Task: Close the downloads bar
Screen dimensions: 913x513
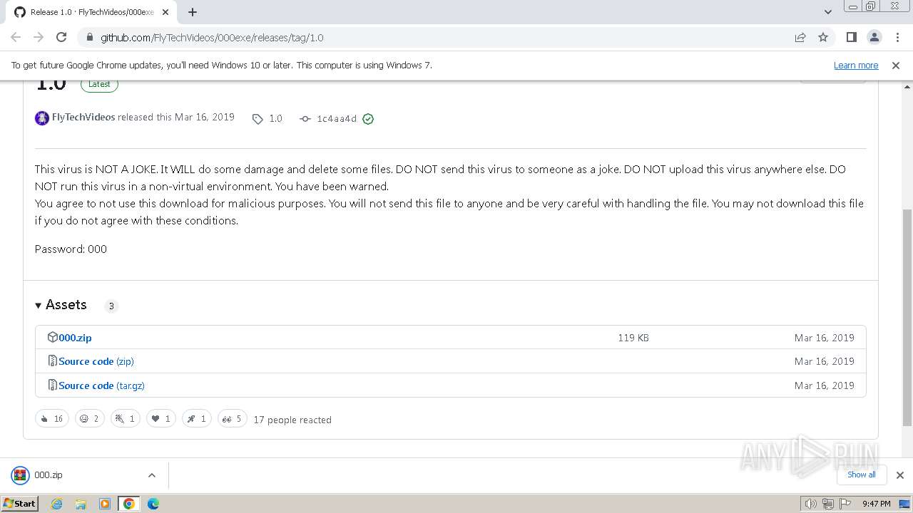Action: [899, 475]
